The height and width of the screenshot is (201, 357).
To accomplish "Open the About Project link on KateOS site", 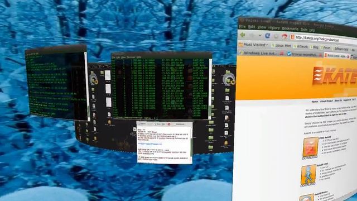I will (x=326, y=101).
